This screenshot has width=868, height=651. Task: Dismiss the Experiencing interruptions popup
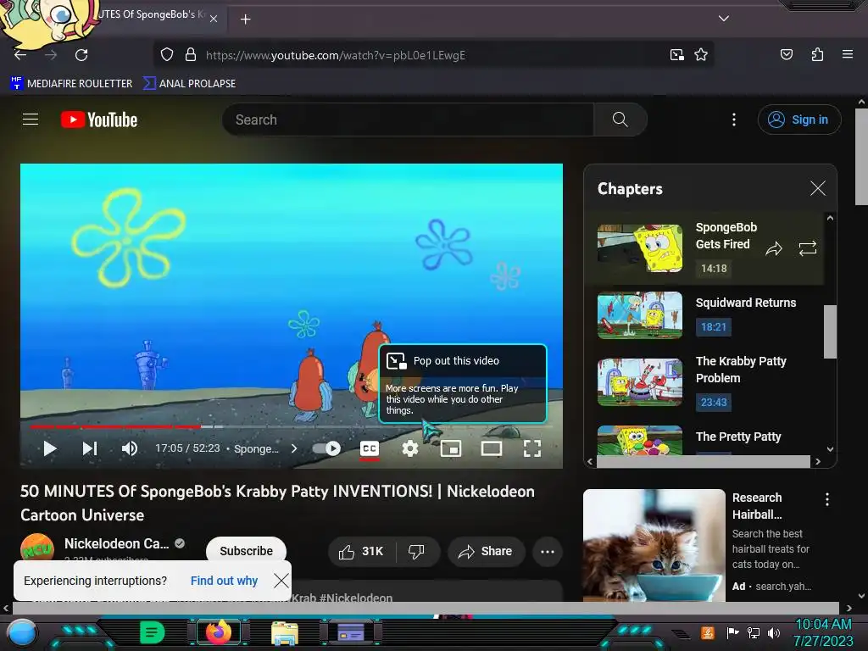pyautogui.click(x=281, y=581)
